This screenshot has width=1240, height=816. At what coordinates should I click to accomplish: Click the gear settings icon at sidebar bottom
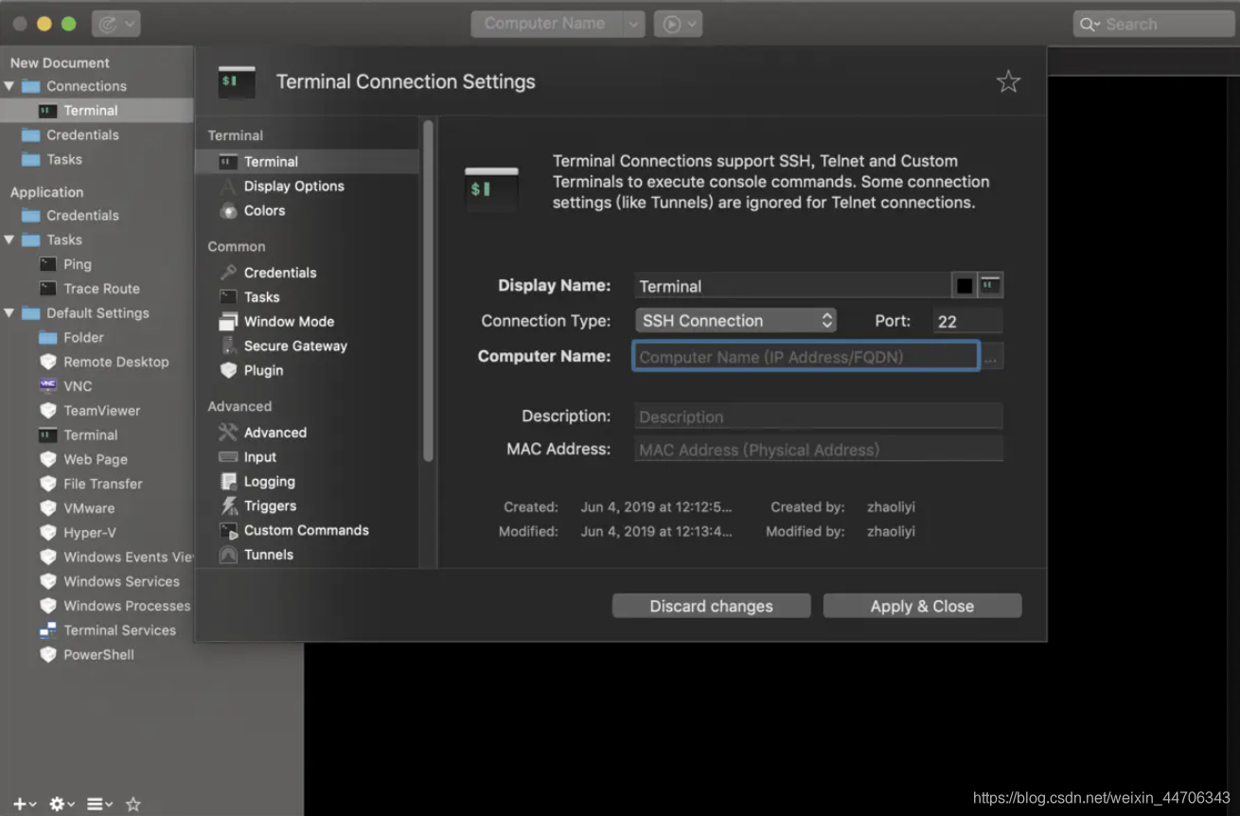(62, 805)
